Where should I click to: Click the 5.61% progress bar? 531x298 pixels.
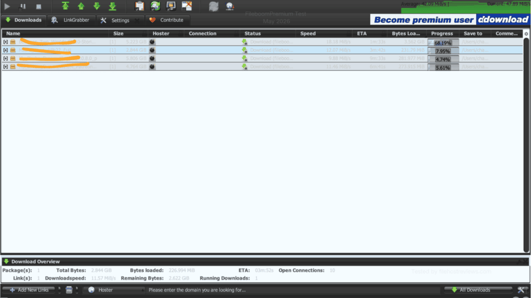pos(443,68)
